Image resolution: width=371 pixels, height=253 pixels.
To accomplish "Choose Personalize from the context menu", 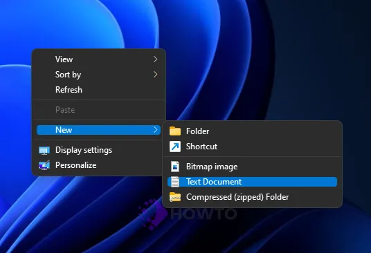I will point(99,165).
